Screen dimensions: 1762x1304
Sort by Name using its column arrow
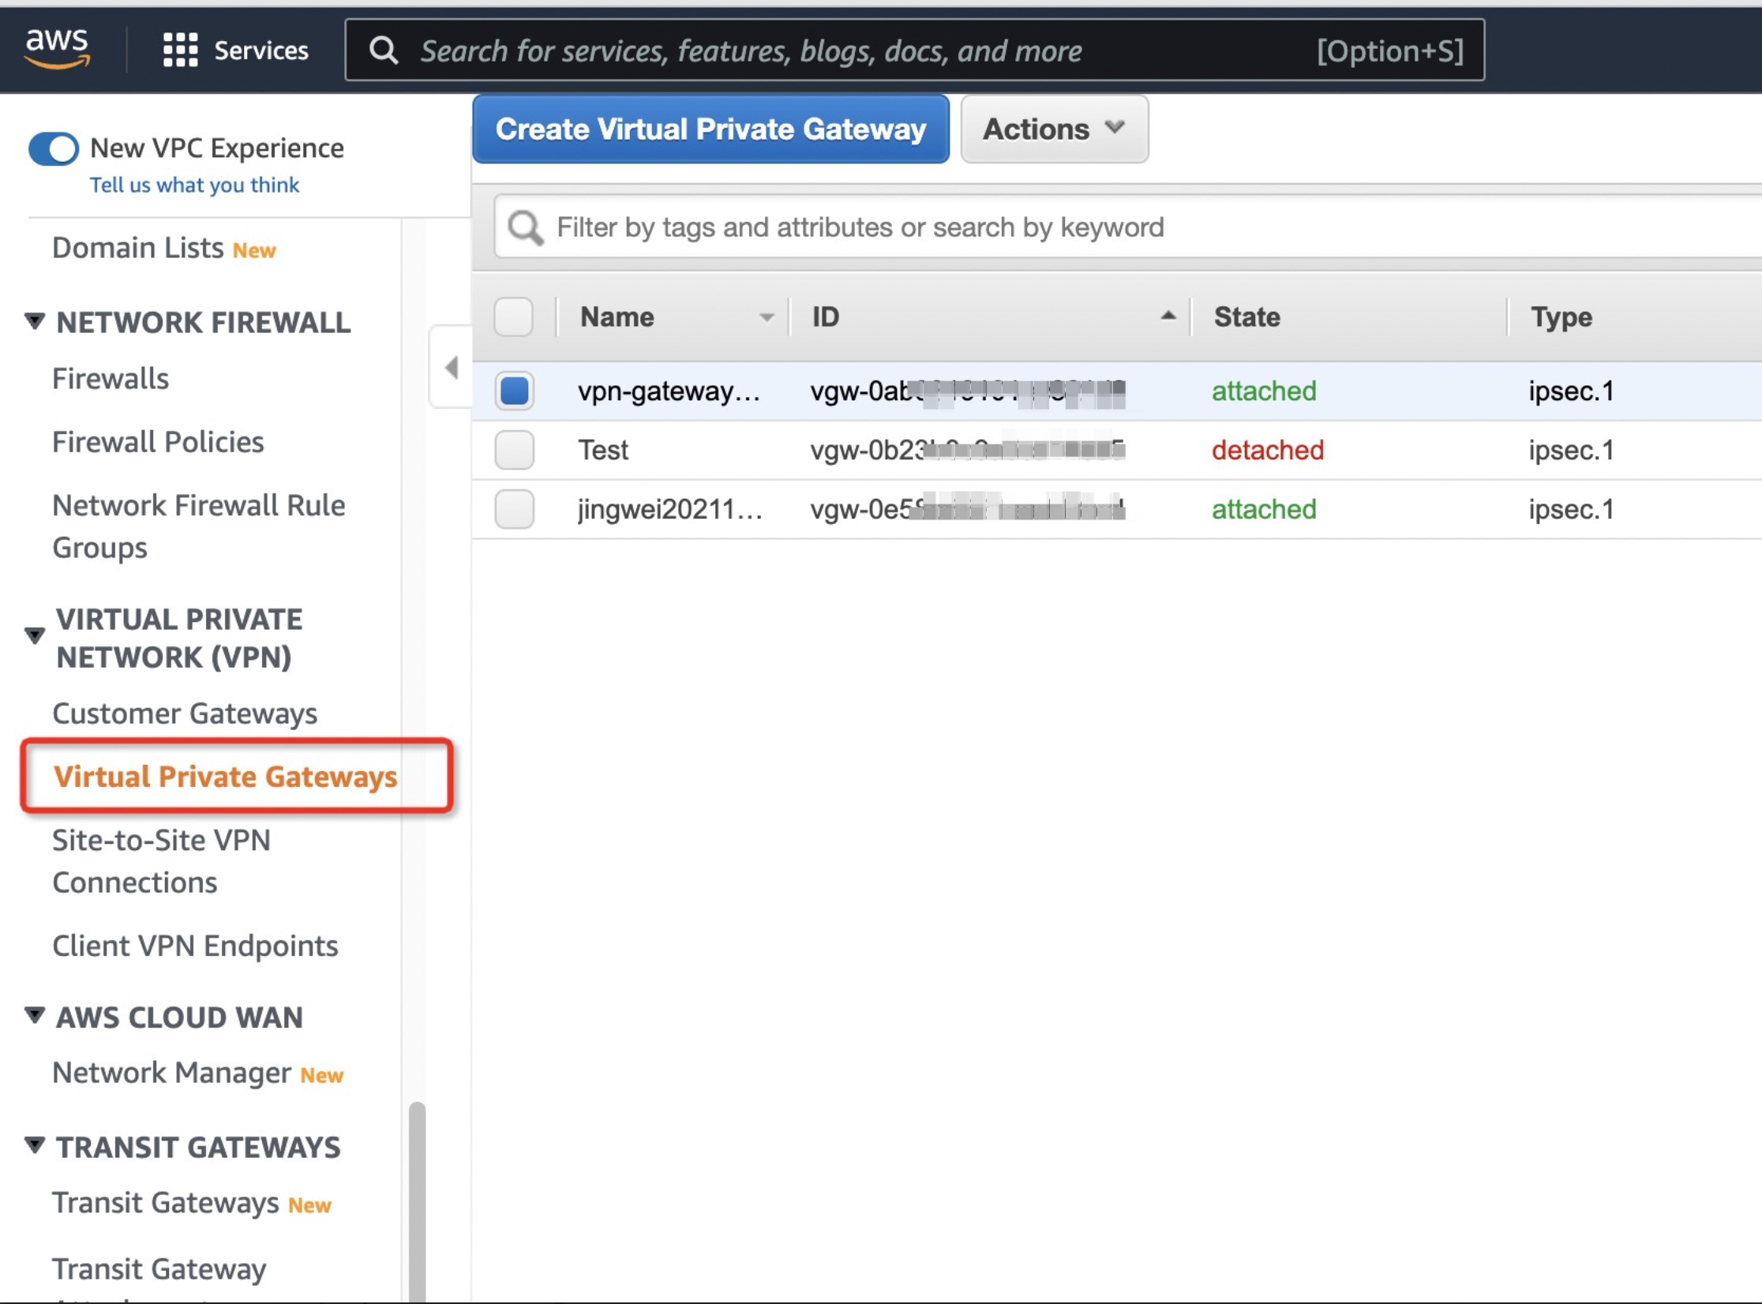point(765,317)
